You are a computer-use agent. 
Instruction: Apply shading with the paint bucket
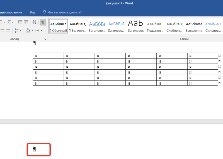(28, 30)
